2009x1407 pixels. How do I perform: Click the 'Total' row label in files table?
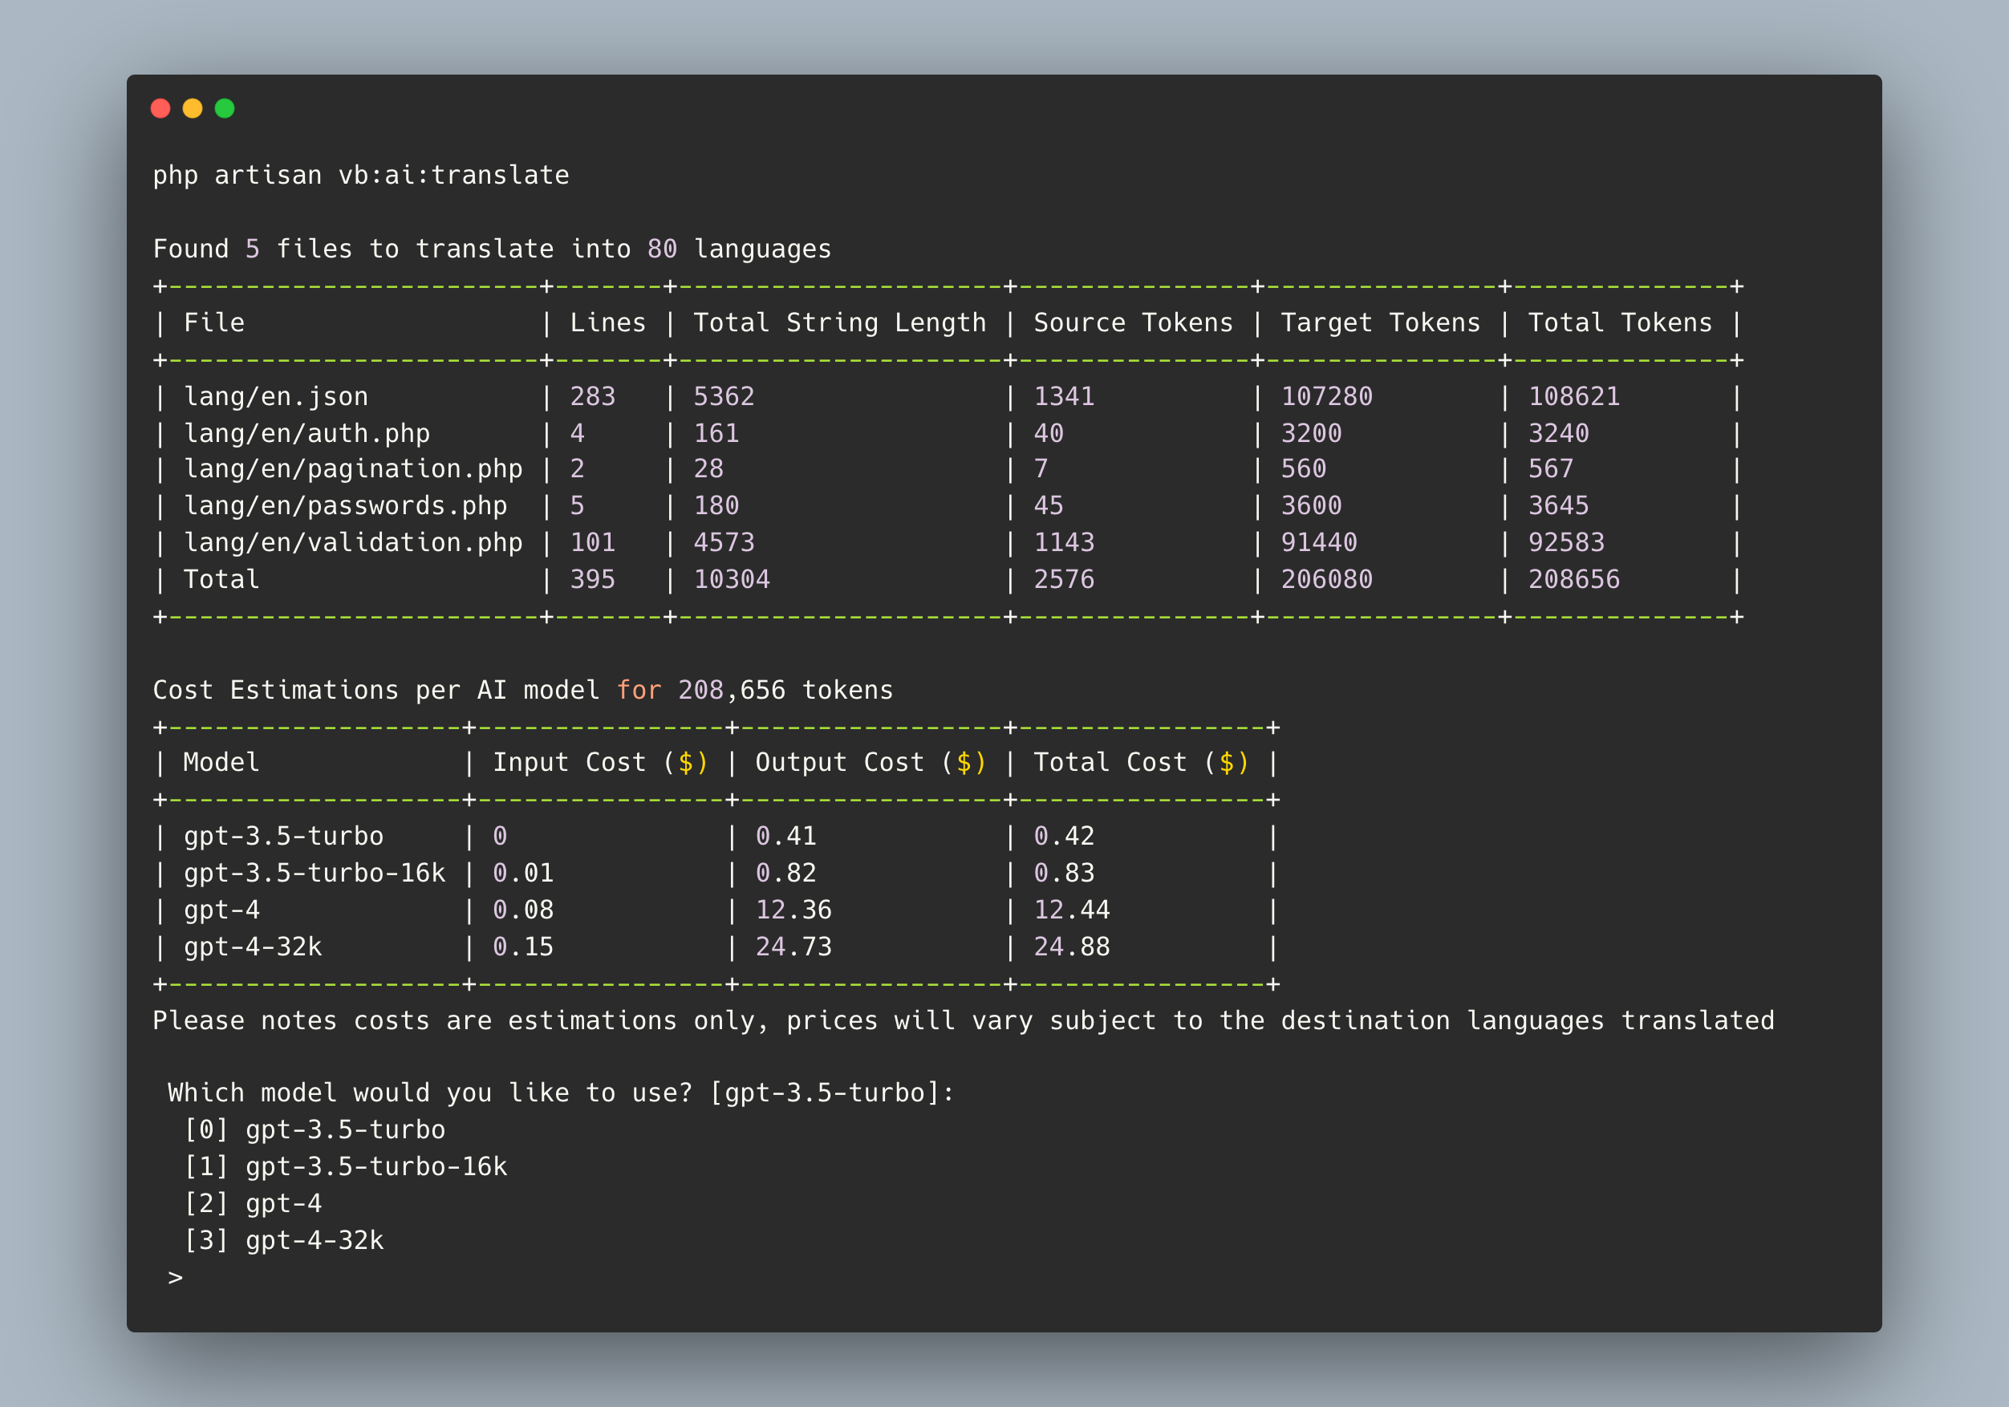221,580
